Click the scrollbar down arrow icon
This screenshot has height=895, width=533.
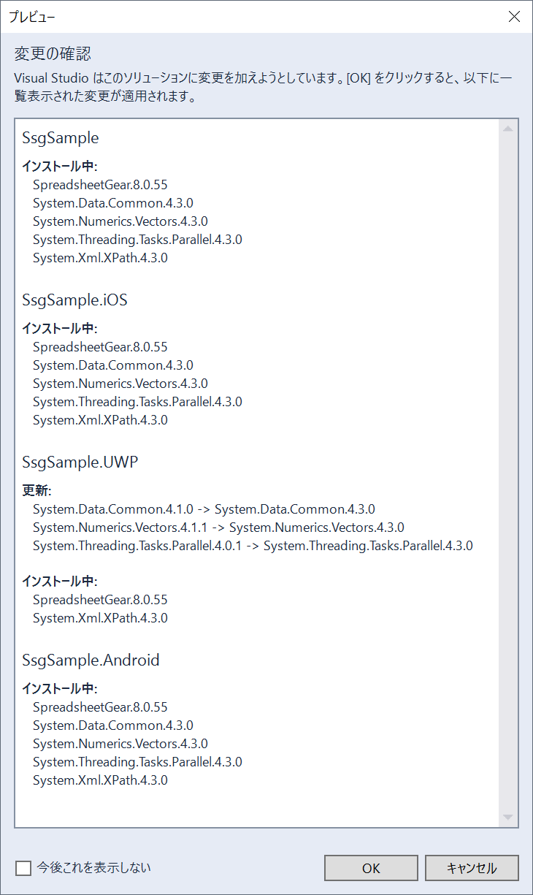(x=508, y=818)
